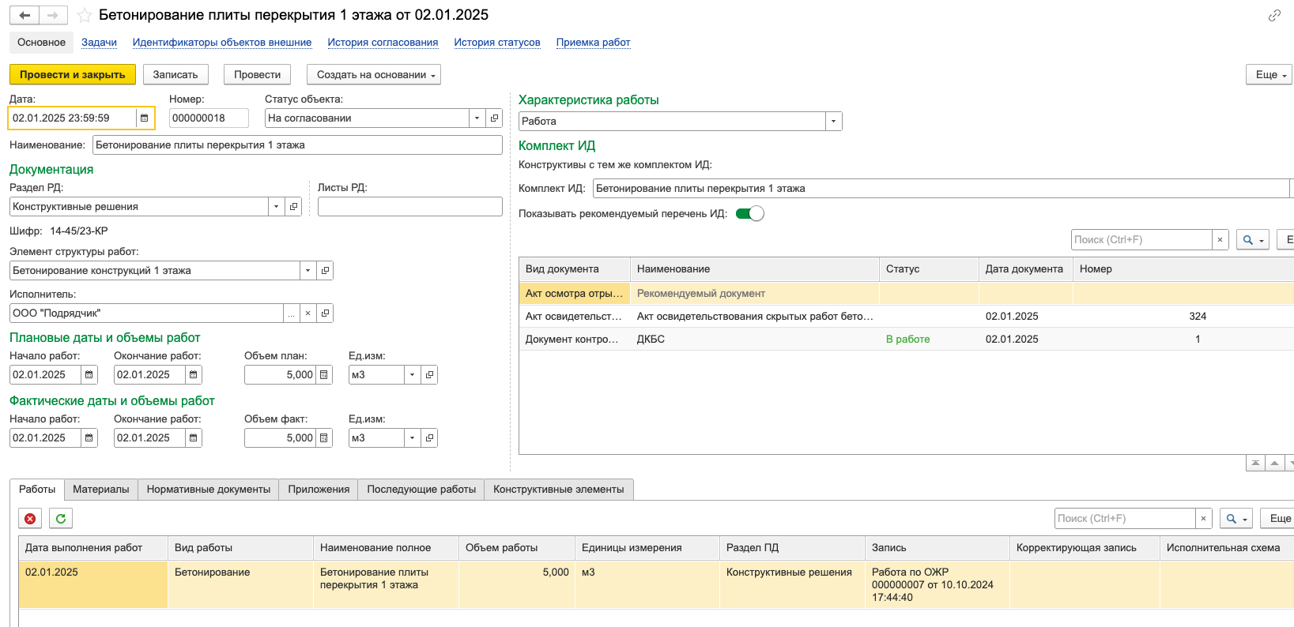Open calculator for Объем план field
The height and width of the screenshot is (627, 1294).
(323, 375)
